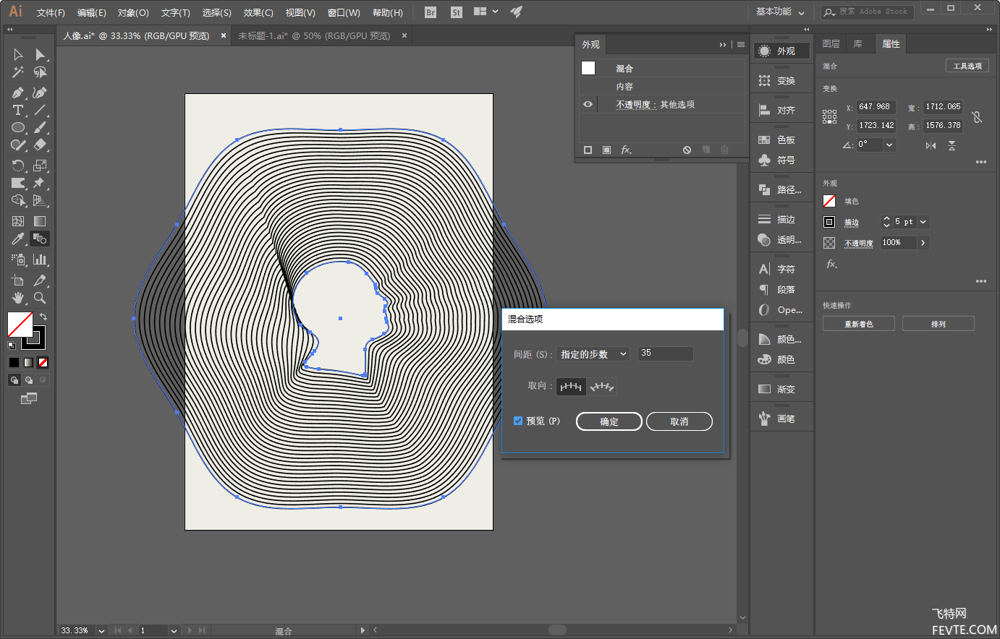Select the Pen tool

pyautogui.click(x=18, y=93)
